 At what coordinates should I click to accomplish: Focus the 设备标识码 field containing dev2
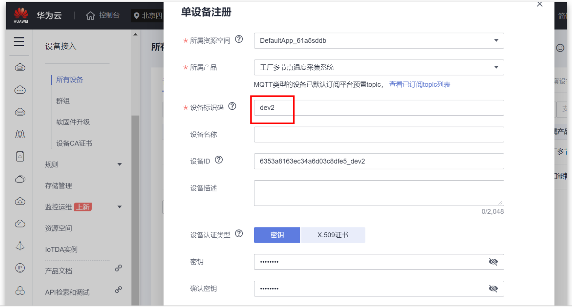[x=379, y=108]
